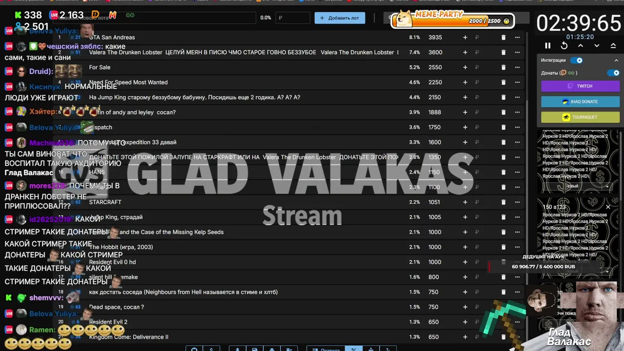Decrease timer with the down chevron

[597, 45]
